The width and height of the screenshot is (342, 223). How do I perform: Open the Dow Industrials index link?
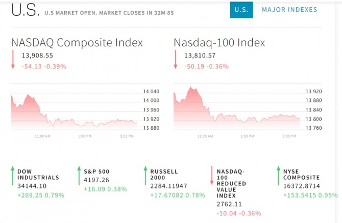38,175
